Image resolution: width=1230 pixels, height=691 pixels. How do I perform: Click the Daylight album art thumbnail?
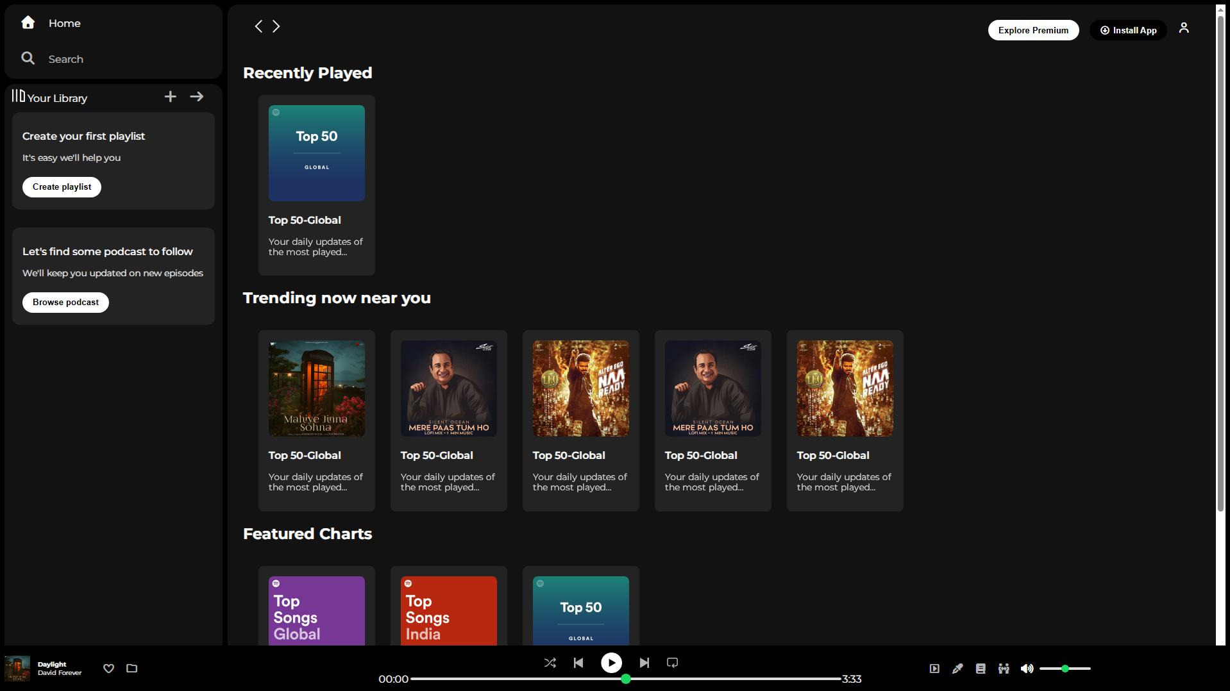pyautogui.click(x=17, y=669)
